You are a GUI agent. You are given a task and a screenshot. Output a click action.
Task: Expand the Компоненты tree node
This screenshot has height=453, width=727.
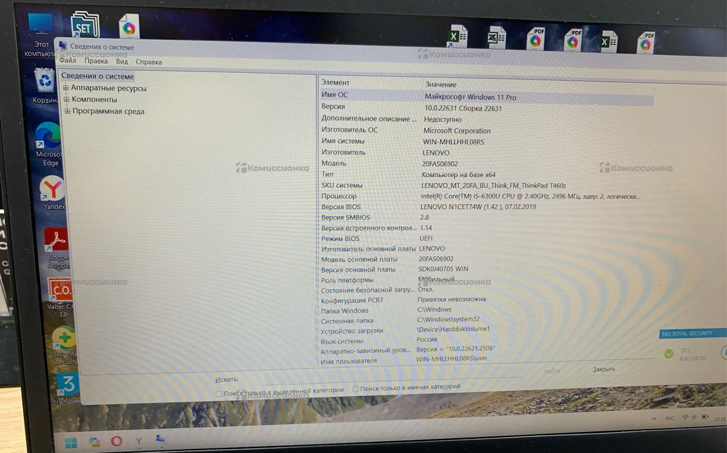click(66, 99)
